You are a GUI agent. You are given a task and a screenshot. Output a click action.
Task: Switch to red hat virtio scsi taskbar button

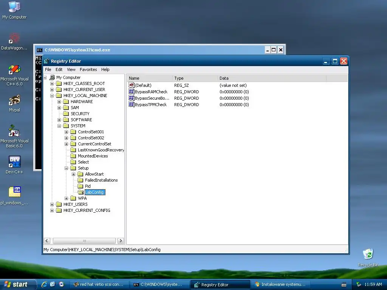tap(99, 284)
